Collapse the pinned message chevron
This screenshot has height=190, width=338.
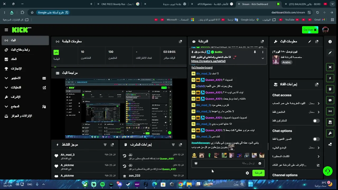[x=263, y=58]
